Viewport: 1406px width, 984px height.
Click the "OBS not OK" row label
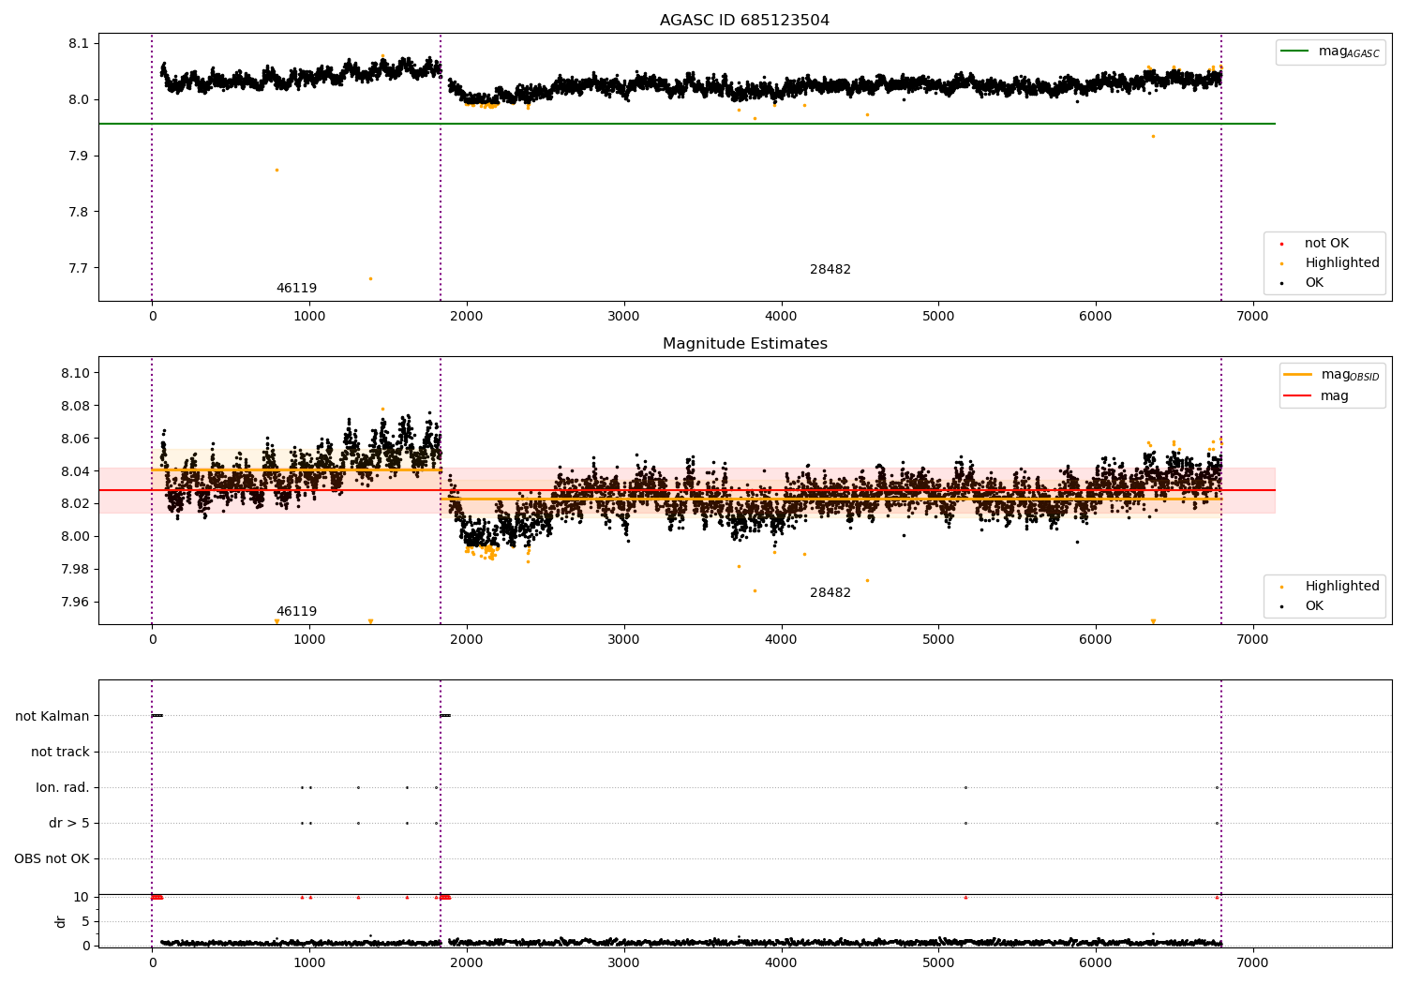tap(52, 858)
